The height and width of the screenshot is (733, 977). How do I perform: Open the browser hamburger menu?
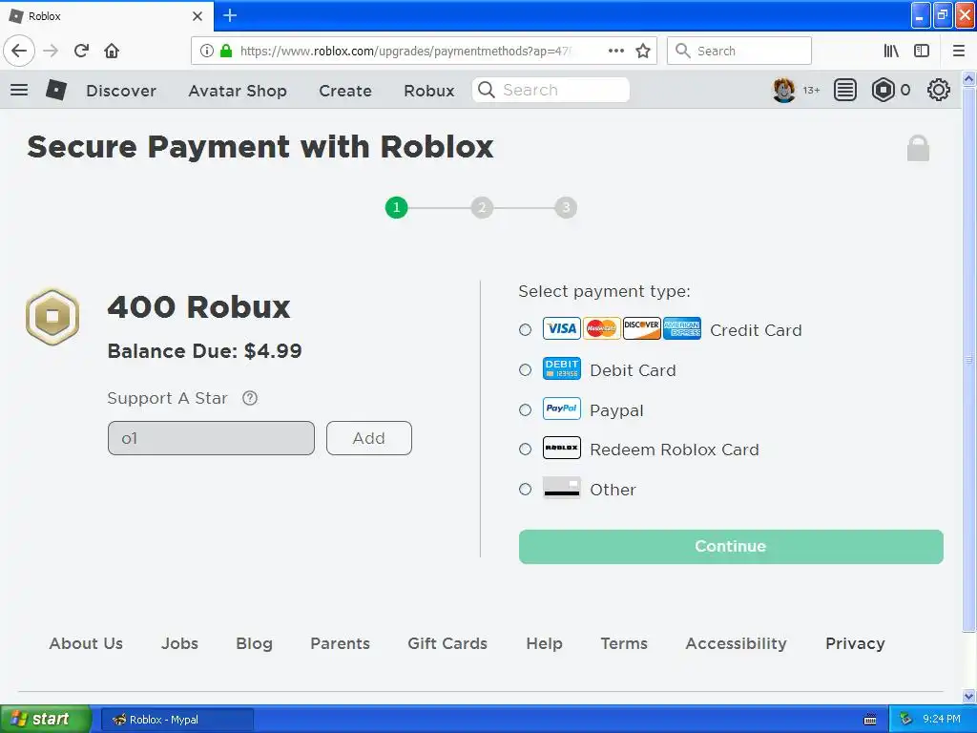959,51
